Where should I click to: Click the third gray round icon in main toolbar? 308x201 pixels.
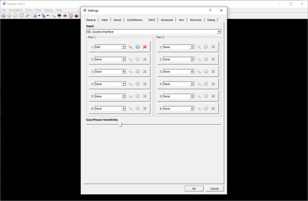[15, 16]
